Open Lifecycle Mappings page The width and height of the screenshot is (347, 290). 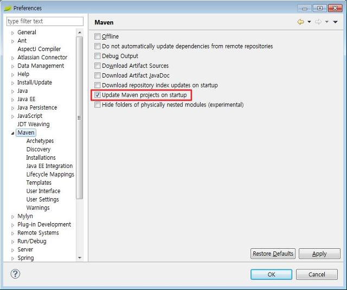pyautogui.click(x=50, y=174)
